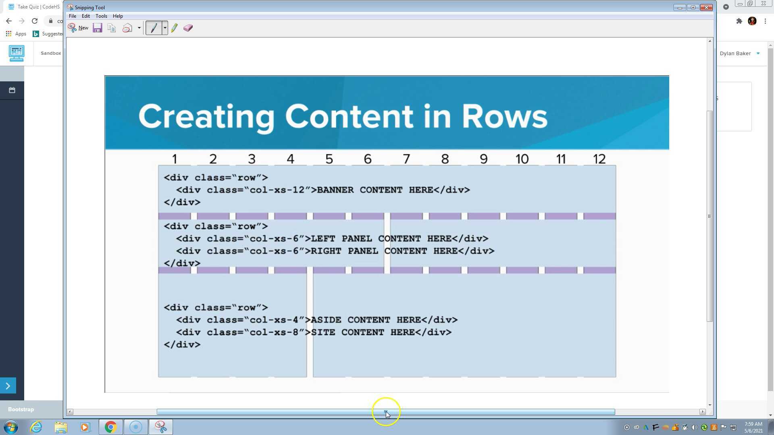Save the captured snip

[97, 27]
